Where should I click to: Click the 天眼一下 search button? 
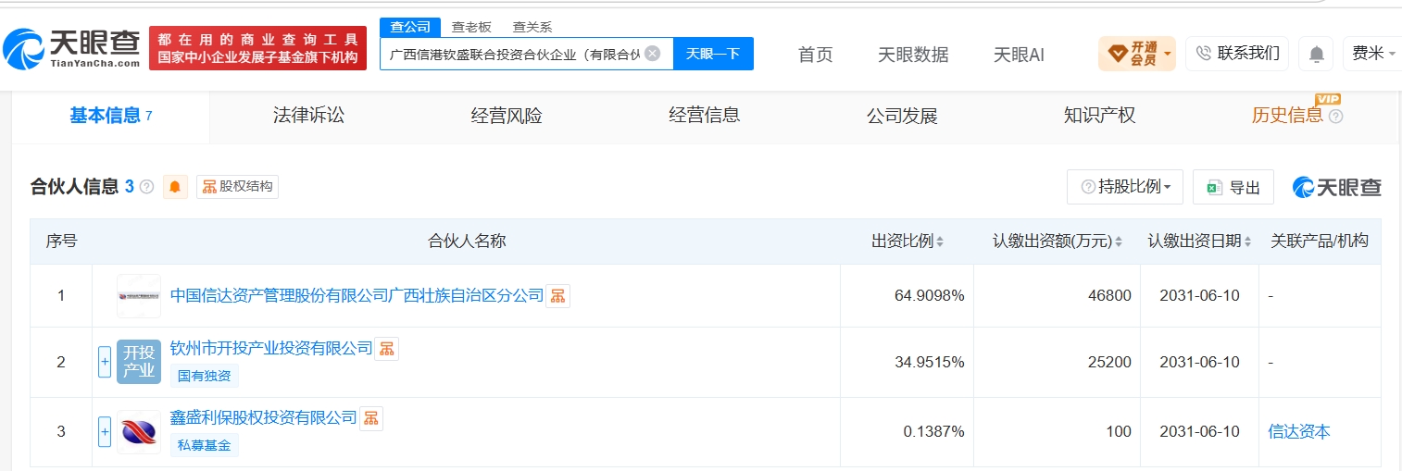click(713, 54)
